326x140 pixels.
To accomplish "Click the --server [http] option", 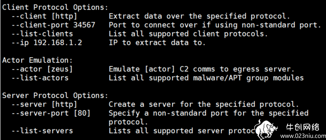I will coord(44,104).
